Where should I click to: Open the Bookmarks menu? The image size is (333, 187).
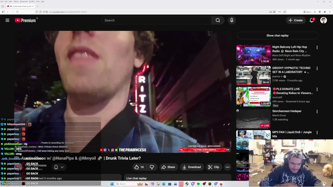tap(24, 1)
